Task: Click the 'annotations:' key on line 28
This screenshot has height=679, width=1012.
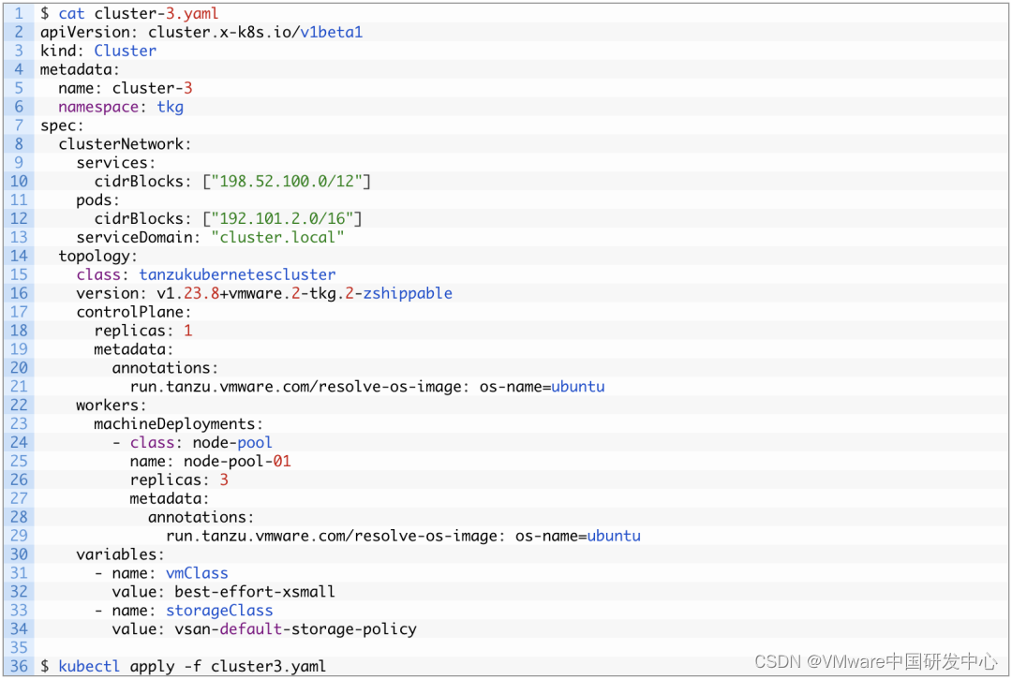Action: tap(201, 517)
